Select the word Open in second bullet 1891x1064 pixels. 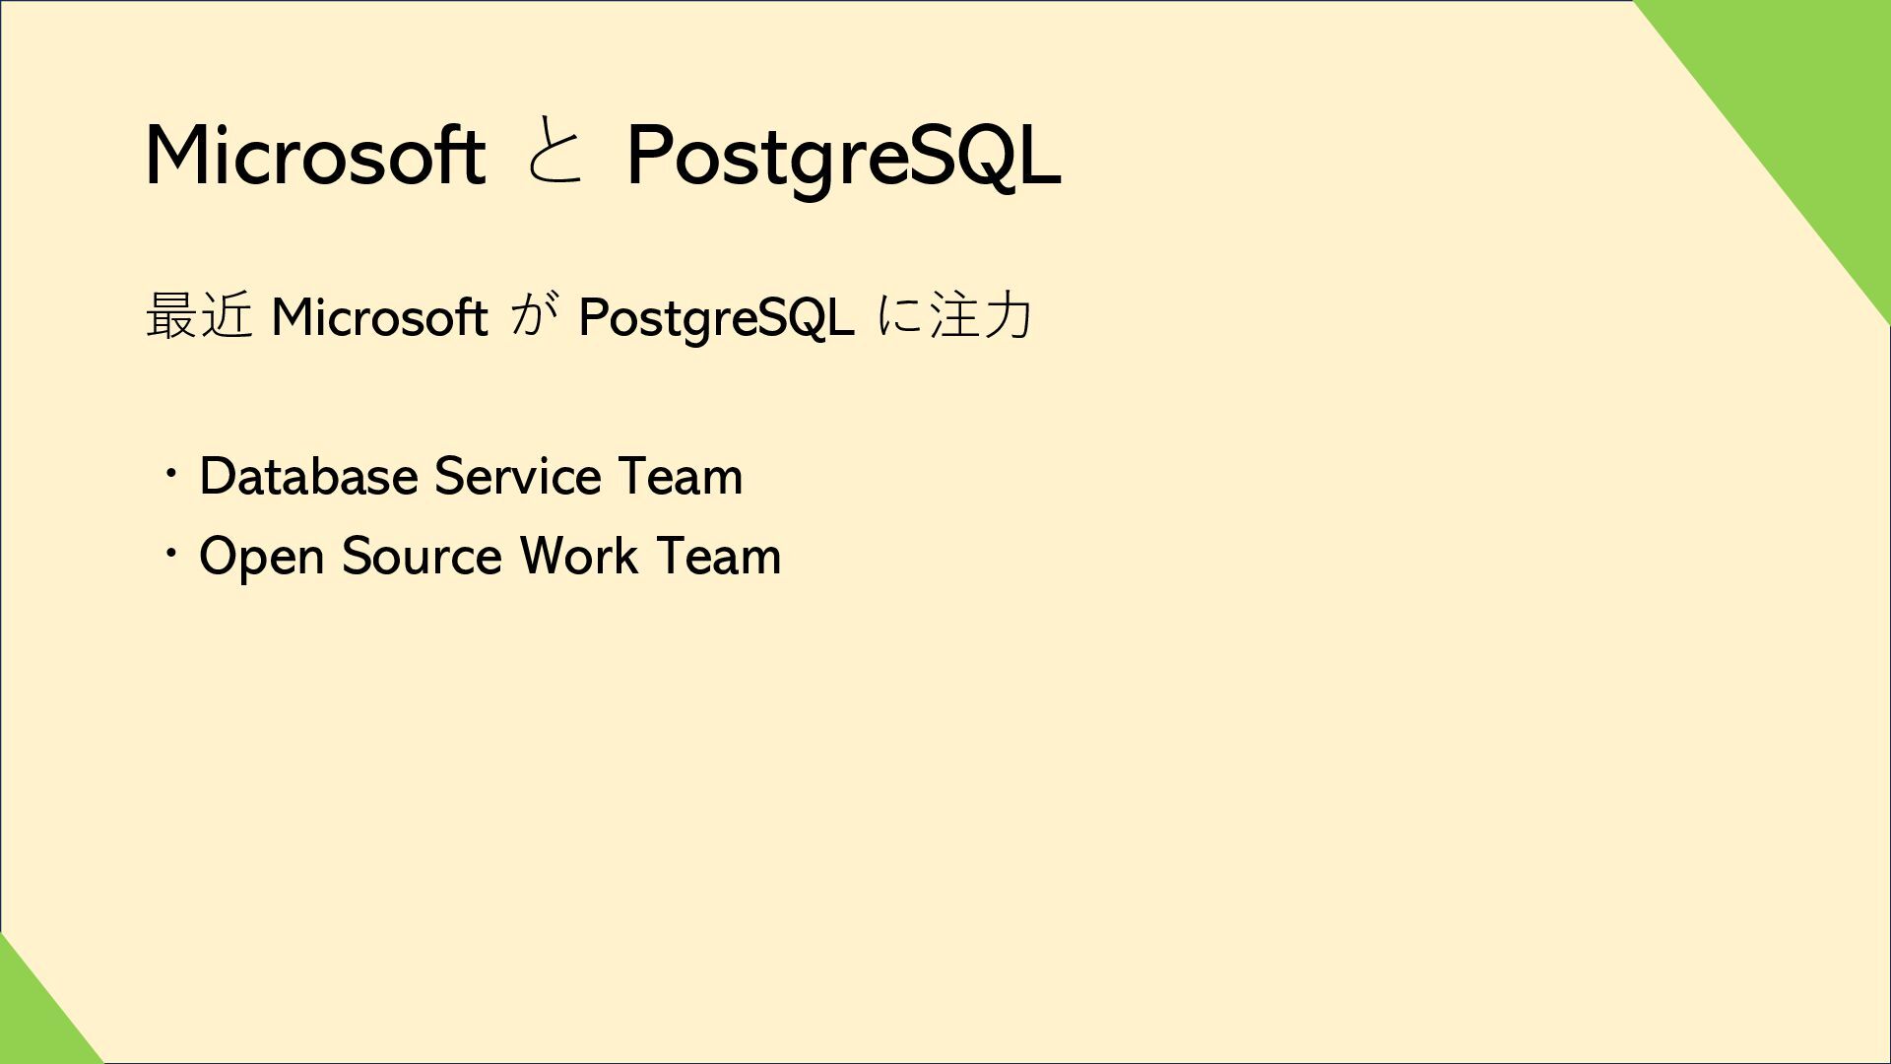tap(262, 558)
